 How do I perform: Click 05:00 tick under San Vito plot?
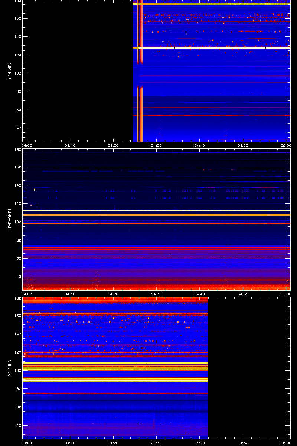point(285,146)
